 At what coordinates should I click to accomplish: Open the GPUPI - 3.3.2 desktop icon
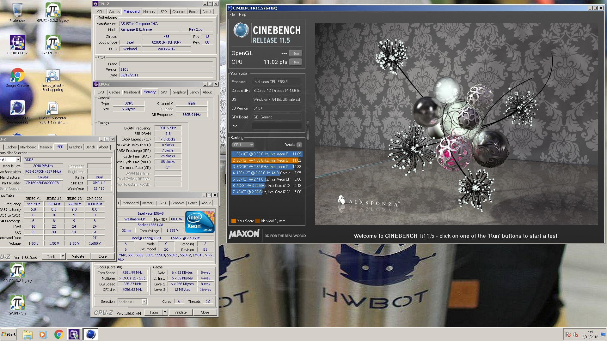click(53, 45)
